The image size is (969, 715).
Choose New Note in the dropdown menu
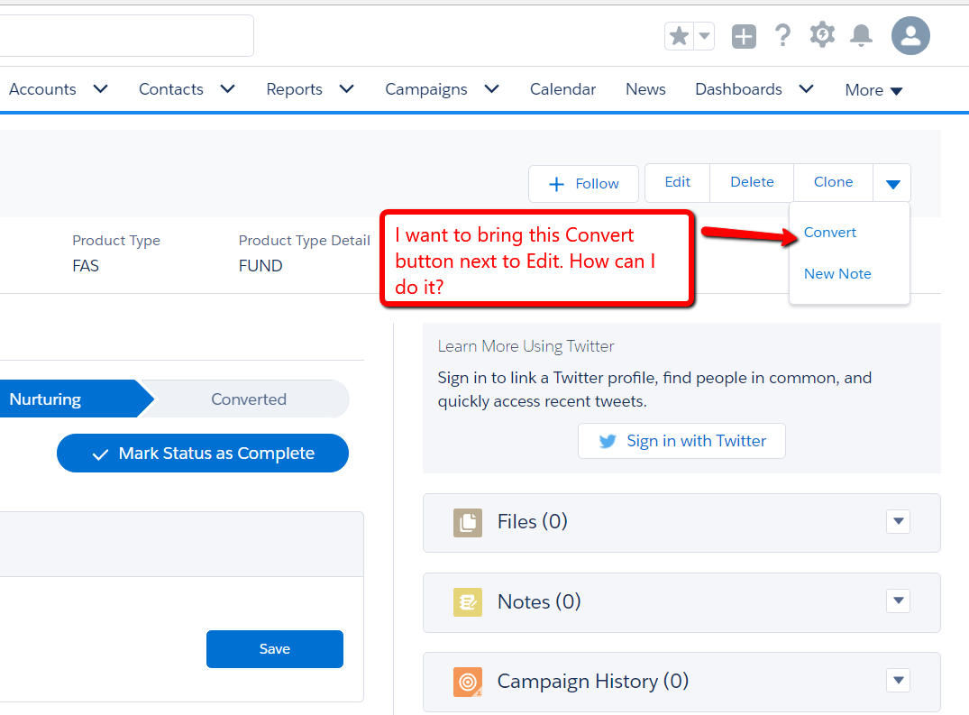click(837, 274)
